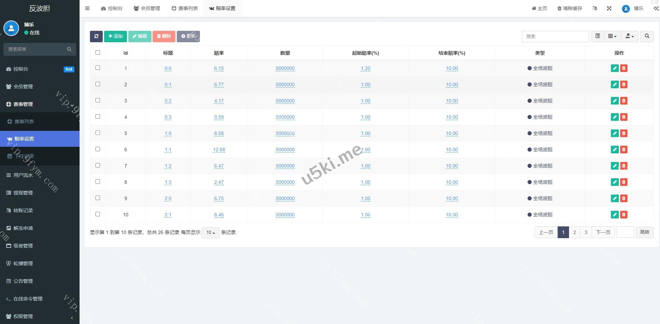Click the green edit icon for row 1
Image resolution: width=660 pixels, height=324 pixels.
click(614, 68)
